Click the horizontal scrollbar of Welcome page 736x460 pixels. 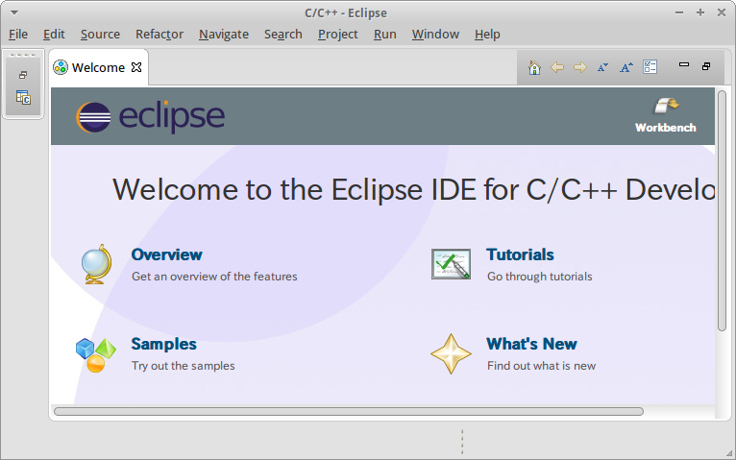pos(349,412)
